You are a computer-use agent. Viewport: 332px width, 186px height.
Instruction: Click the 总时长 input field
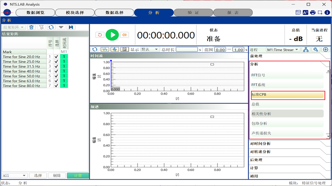(187, 50)
